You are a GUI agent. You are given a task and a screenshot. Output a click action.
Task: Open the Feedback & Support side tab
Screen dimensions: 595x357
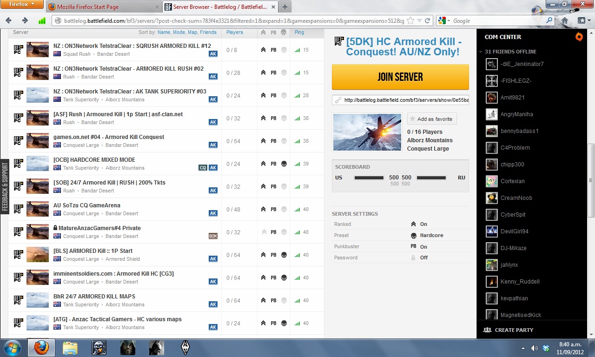(x=5, y=187)
